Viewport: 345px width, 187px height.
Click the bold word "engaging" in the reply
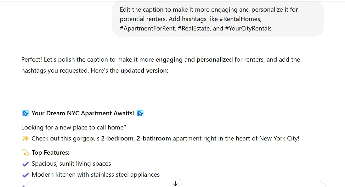point(169,59)
